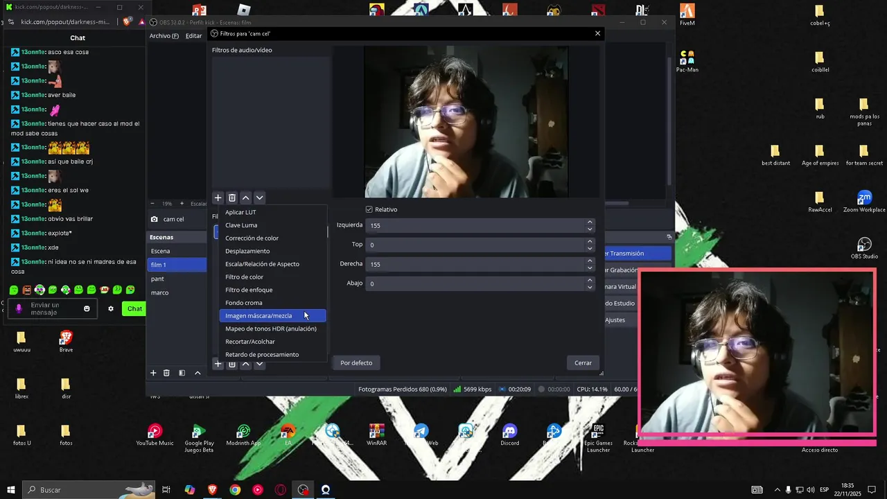Image resolution: width=887 pixels, height=499 pixels.
Task: Open the Editar menu in OBS
Action: coord(194,36)
